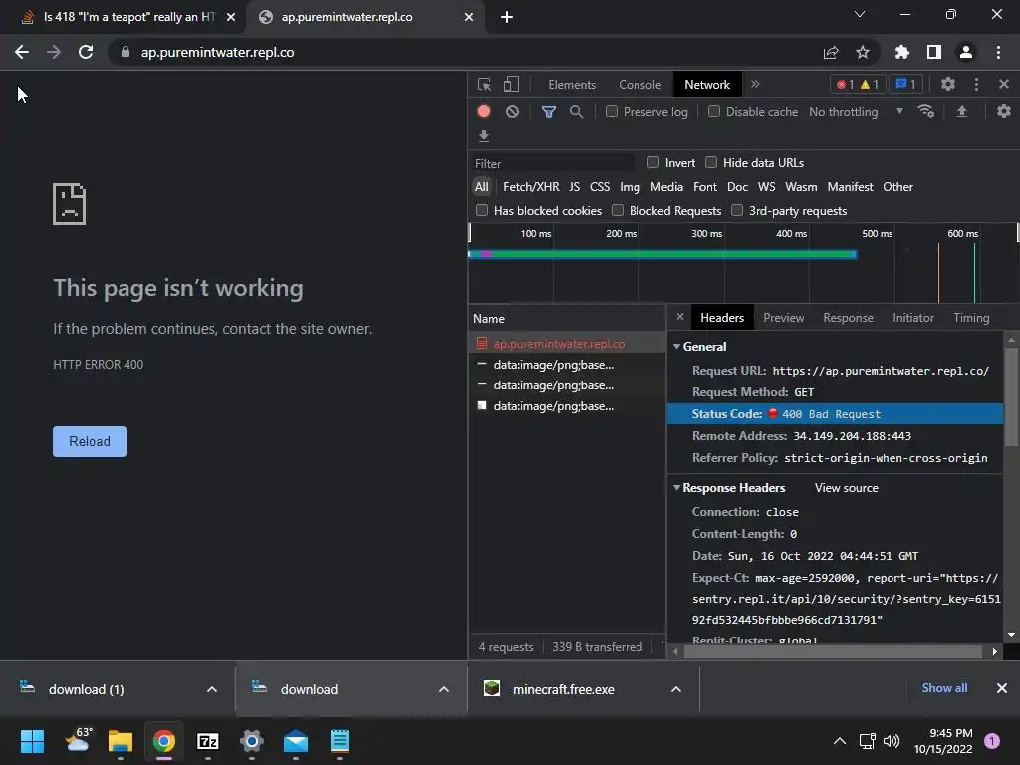Open Chrome extensions puzzle icon
Viewport: 1020px width, 765px height.
[x=902, y=52]
